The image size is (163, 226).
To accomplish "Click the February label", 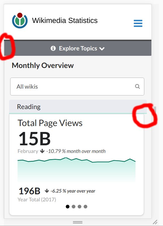I will (28, 151).
